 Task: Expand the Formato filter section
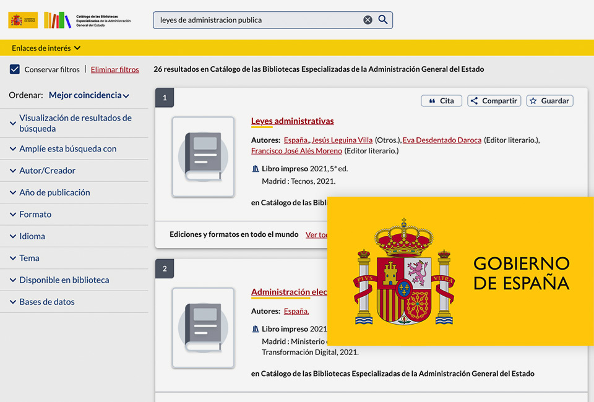click(x=35, y=214)
